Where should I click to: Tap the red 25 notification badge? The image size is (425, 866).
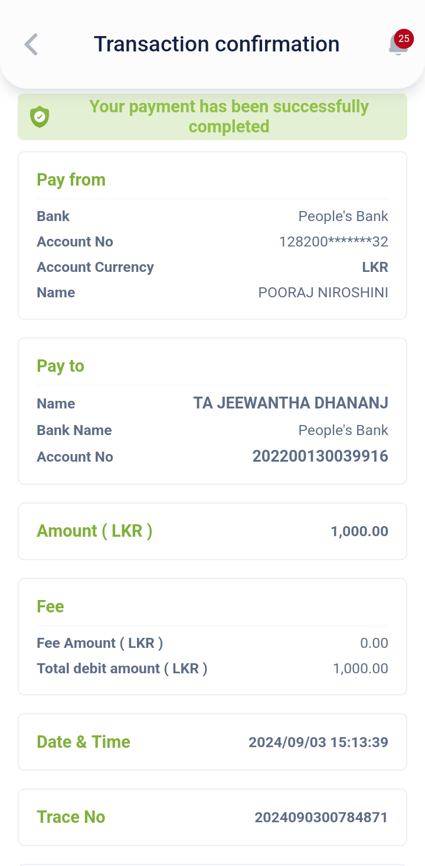[x=404, y=38]
